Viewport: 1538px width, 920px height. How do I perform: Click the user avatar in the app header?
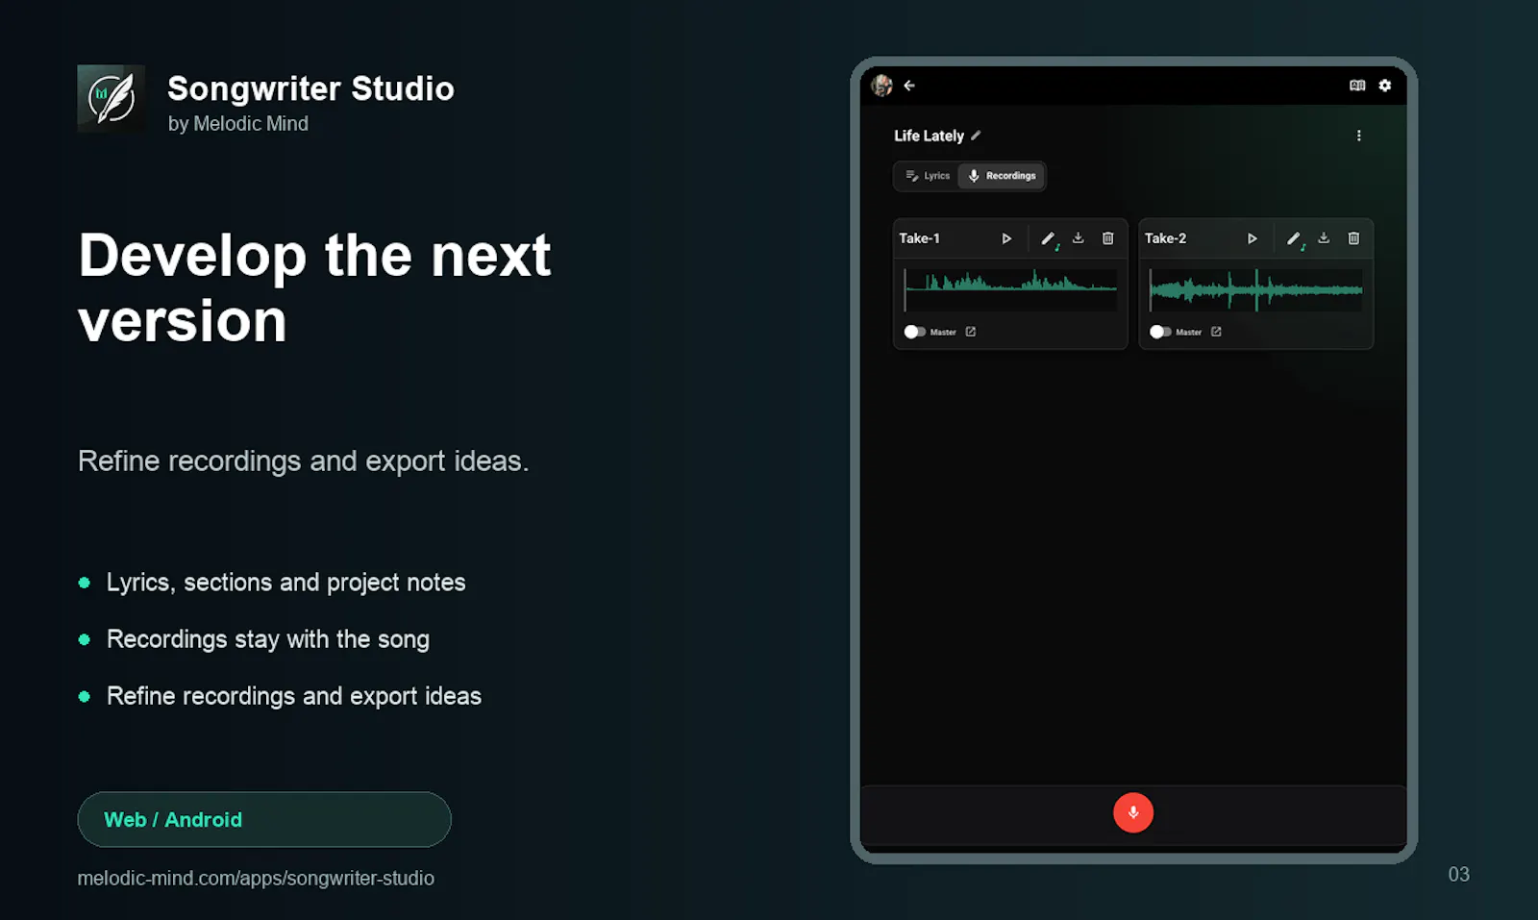click(881, 86)
